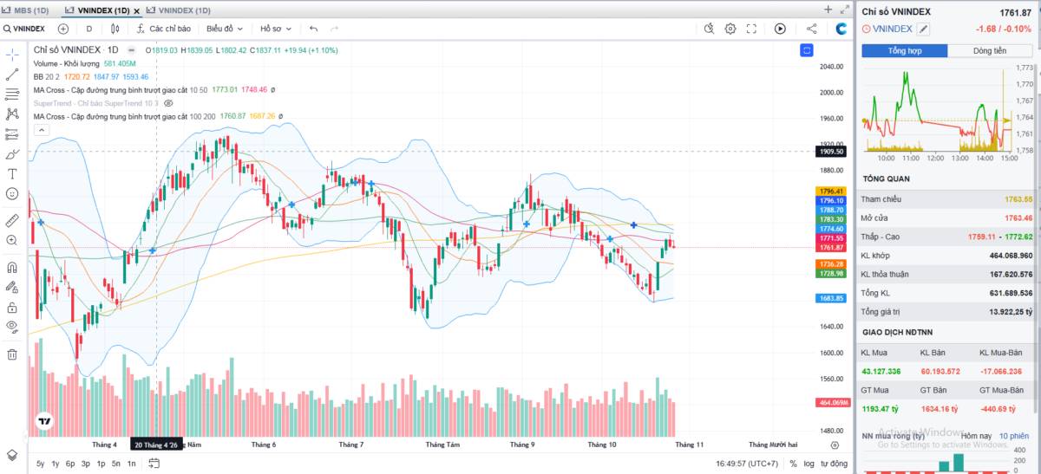The image size is (1041, 474).
Task: Set range to 1n
Action: tap(132, 464)
